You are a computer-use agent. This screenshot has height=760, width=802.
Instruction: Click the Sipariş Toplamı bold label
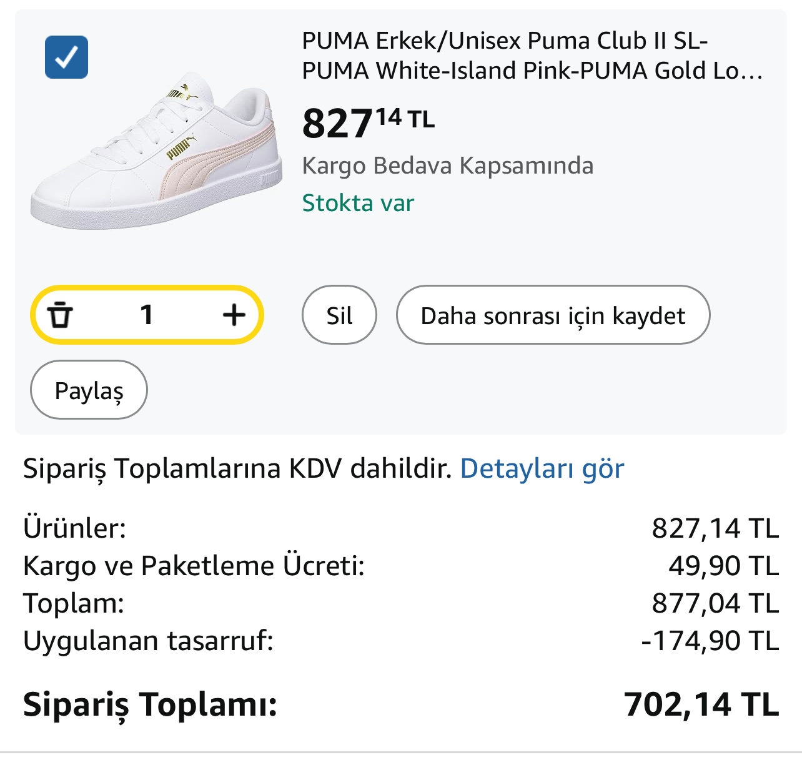tap(150, 704)
